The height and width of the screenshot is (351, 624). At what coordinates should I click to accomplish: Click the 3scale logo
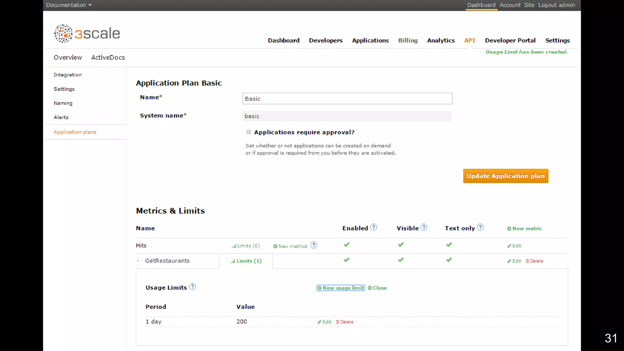coord(87,34)
